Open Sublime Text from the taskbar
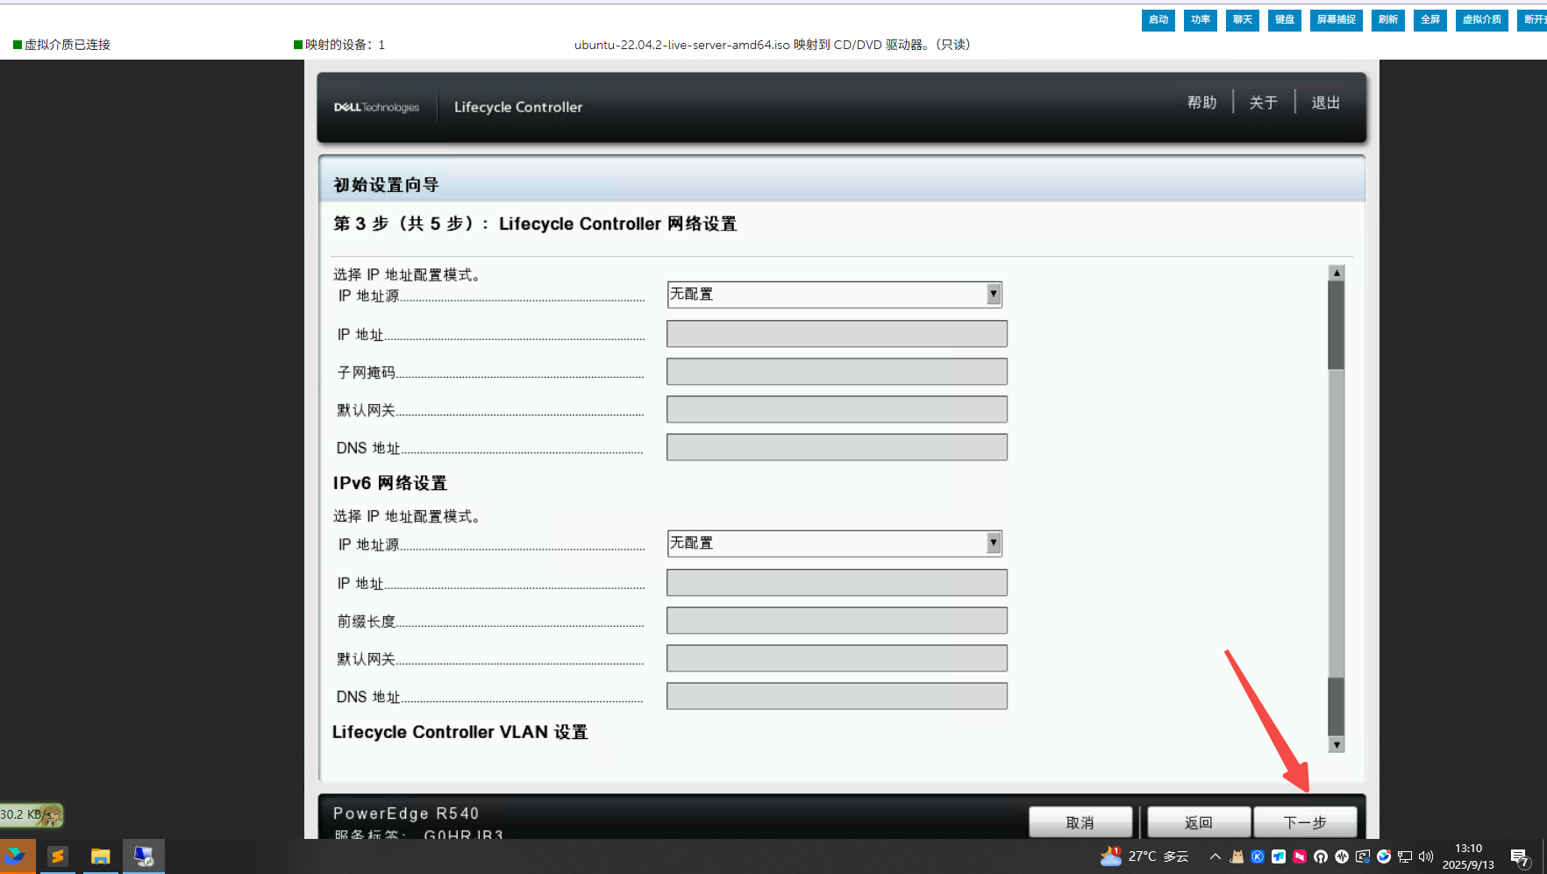The image size is (1547, 874). tap(58, 856)
